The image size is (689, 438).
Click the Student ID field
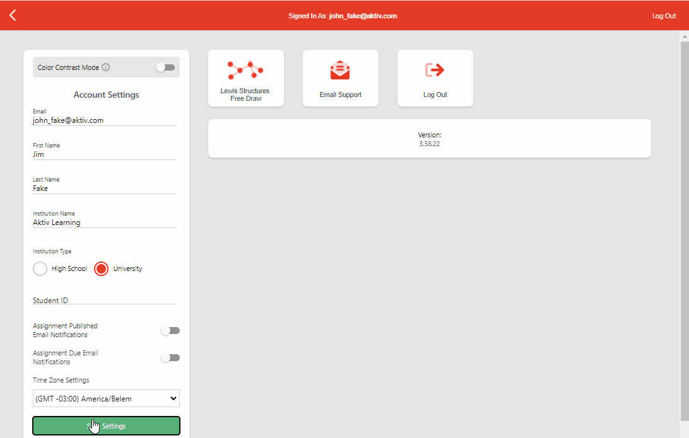click(x=104, y=300)
